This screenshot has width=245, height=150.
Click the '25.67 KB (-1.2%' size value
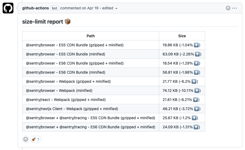pos(177,118)
